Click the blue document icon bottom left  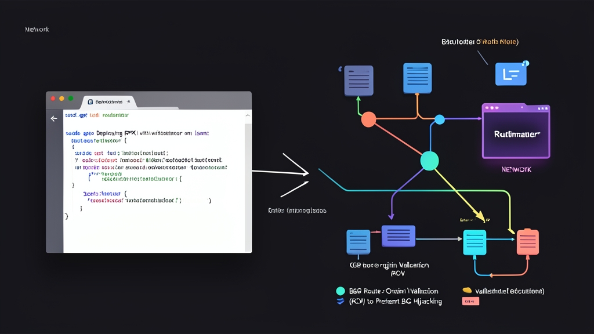[x=358, y=242]
